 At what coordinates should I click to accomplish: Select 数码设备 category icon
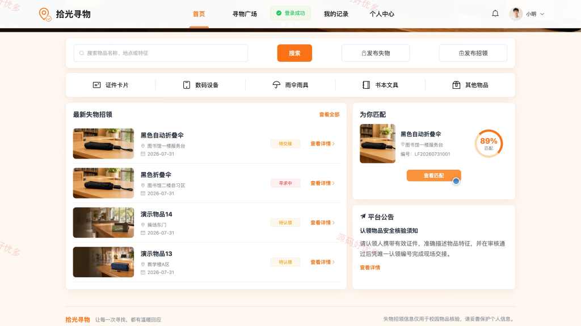[x=186, y=85]
